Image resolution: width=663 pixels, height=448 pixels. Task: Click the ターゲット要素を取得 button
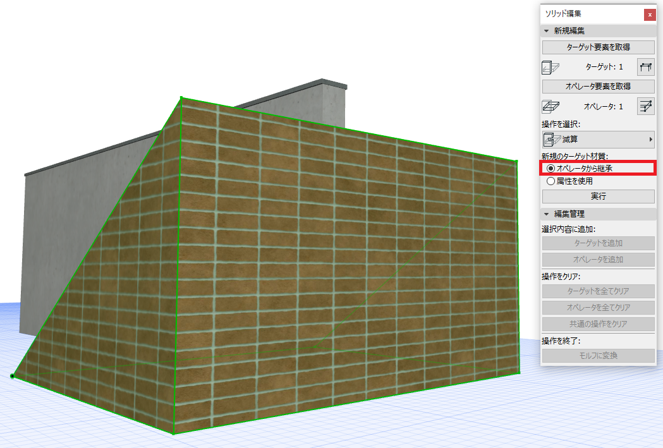tap(599, 47)
